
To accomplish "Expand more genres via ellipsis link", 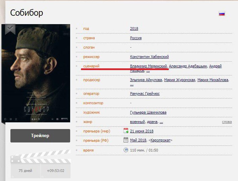I will [161, 122].
